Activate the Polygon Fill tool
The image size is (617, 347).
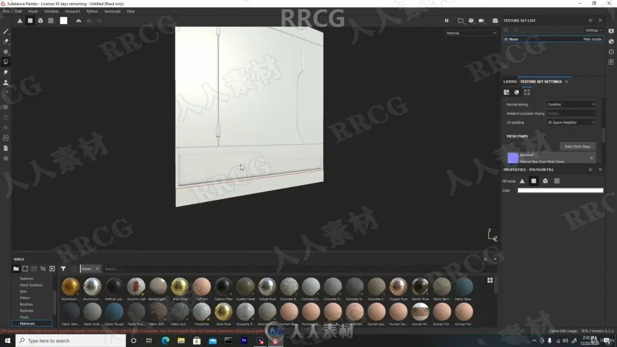pos(6,62)
